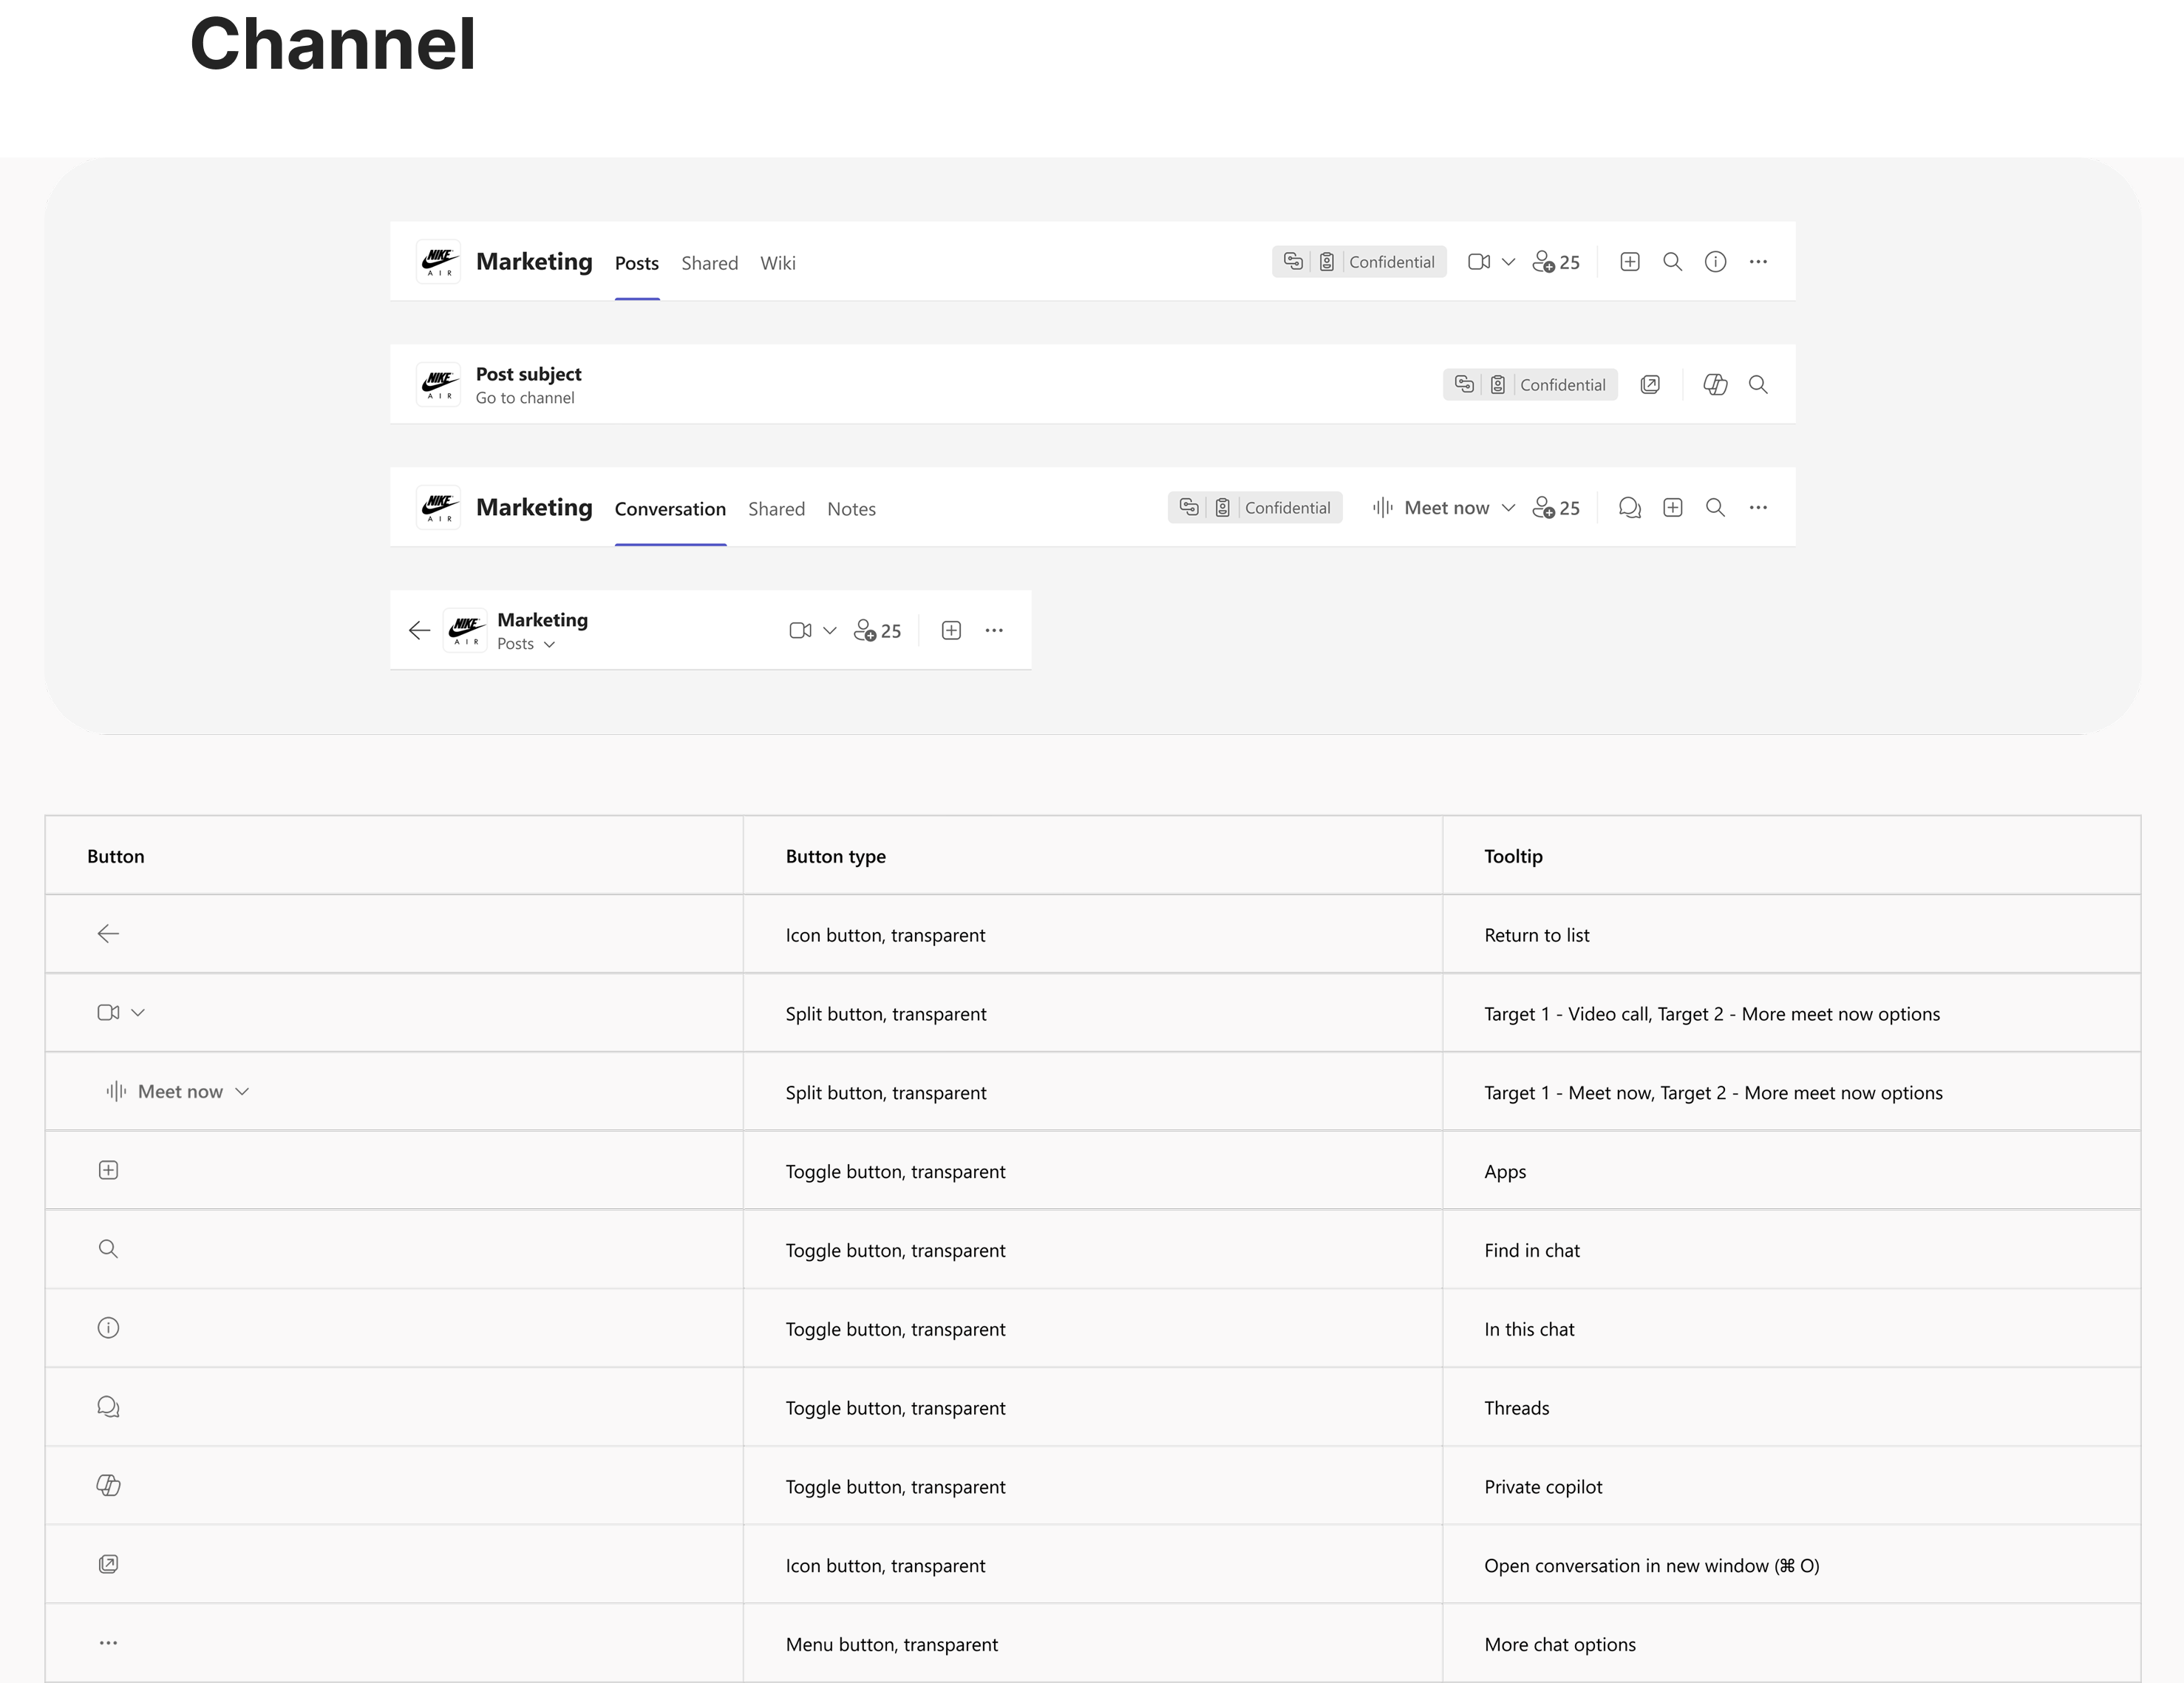Image resolution: width=2184 pixels, height=1683 pixels.
Task: Click the open in new window icon in table
Action: coord(108,1564)
